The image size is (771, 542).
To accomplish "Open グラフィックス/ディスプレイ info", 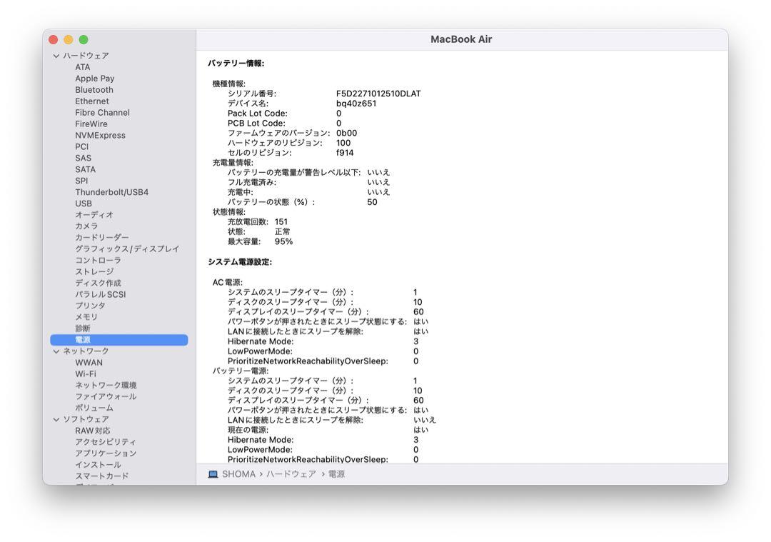I will (x=127, y=249).
